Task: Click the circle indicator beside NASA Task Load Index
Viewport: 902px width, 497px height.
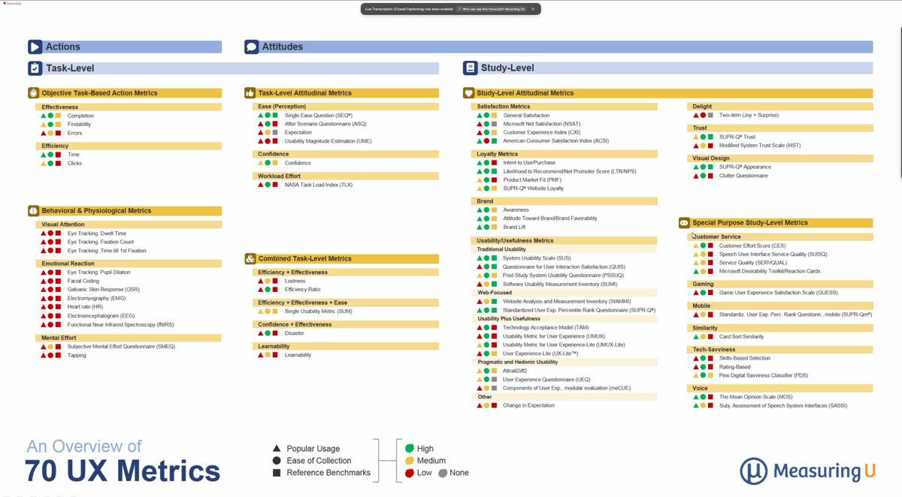Action: (269, 184)
